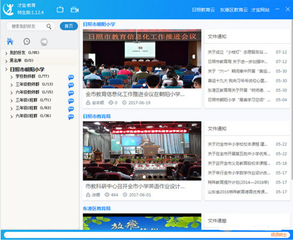Click the 文件通知 header in 日照市朝阳小学 section
Image resolution: width=293 pixels, height=240 pixels.
tap(217, 36)
